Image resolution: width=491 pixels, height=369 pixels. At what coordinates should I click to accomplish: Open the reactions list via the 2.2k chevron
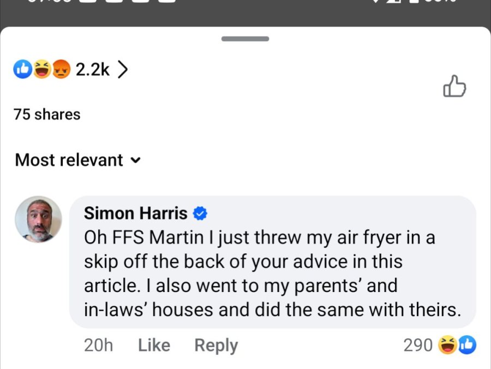pos(122,69)
